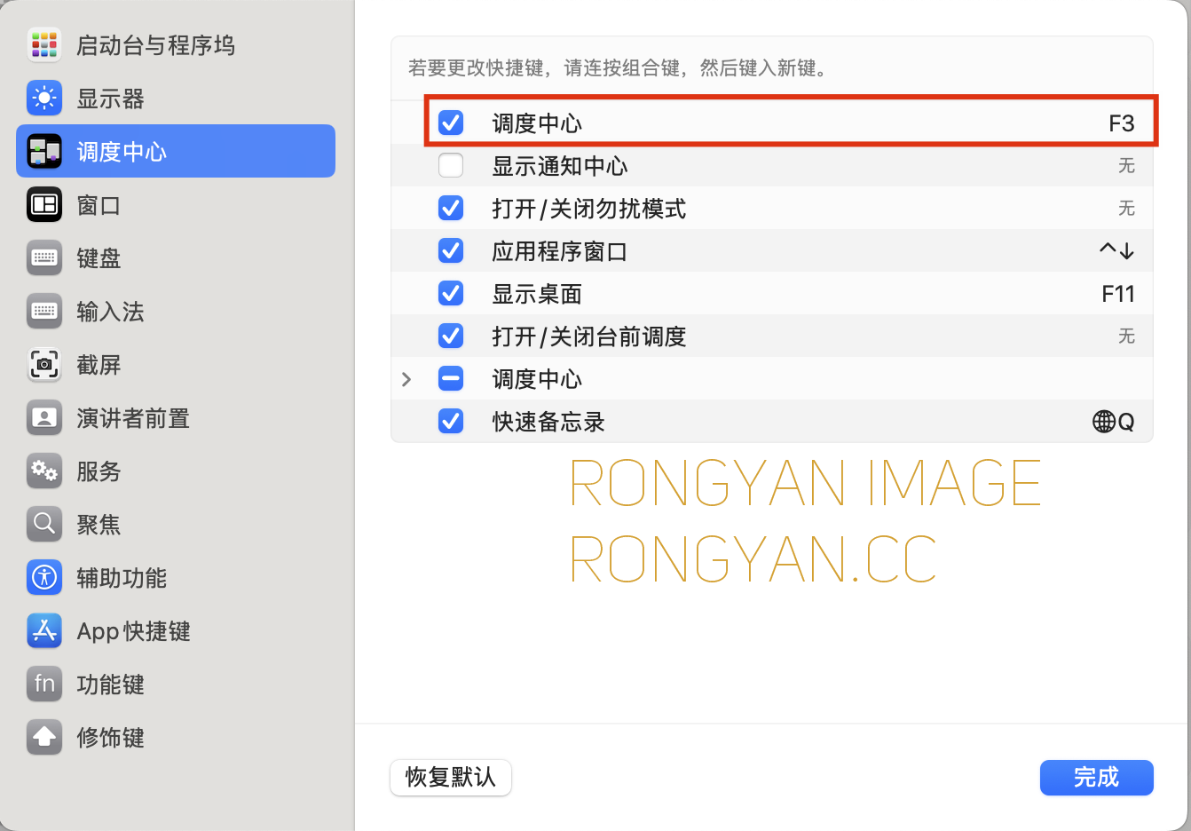Open the App快捷键 sidebar label

point(133,631)
